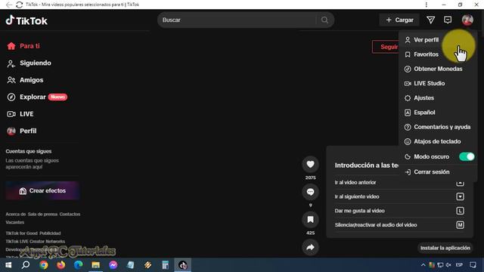Open the messages paper-plane icon

(x=430, y=20)
